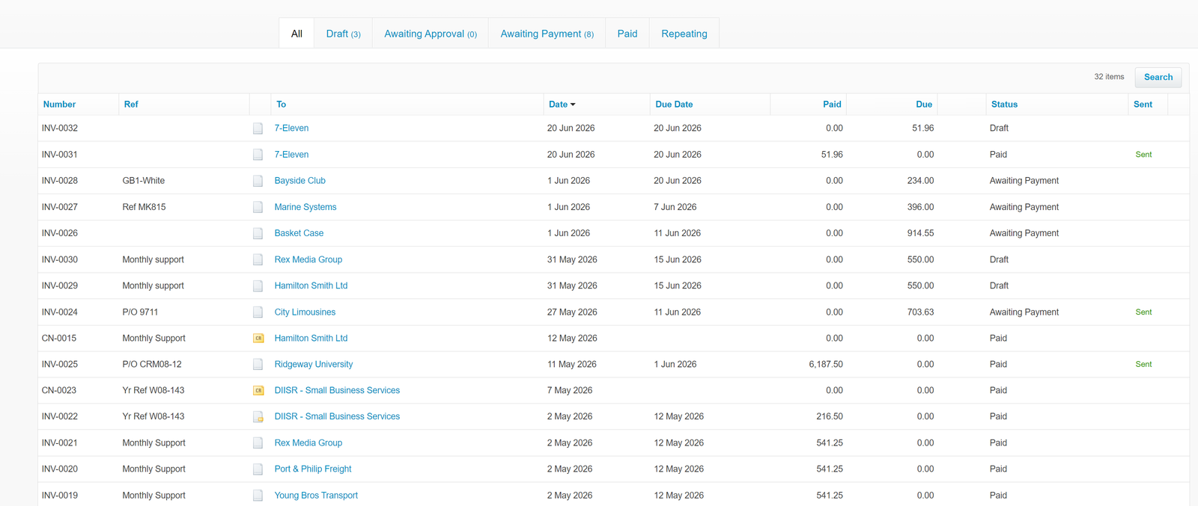Image resolution: width=1198 pixels, height=506 pixels.
Task: Switch to the All tab
Action: 297,34
